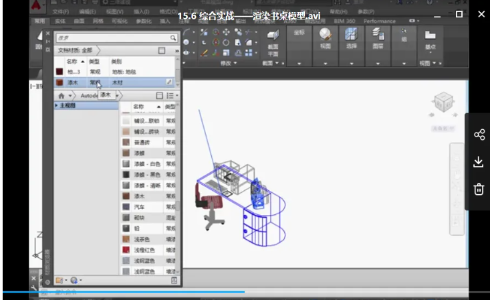Toggle library tree view next to list options
This screenshot has height=300, width=490.
coord(159,96)
